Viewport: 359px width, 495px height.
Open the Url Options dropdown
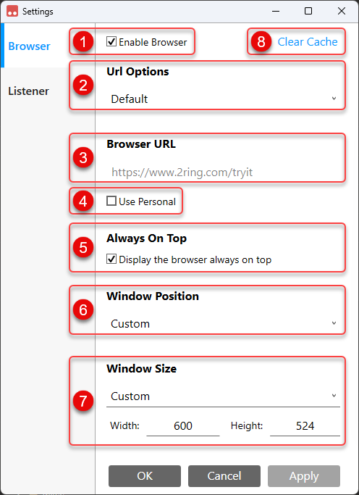click(x=223, y=99)
